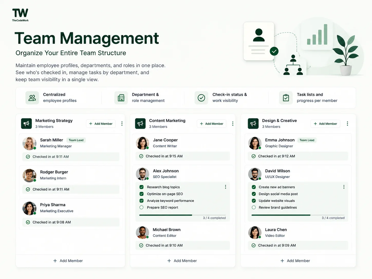Open Design & Creative three-dot menu
This screenshot has height=279, width=372.
pyautogui.click(x=347, y=124)
